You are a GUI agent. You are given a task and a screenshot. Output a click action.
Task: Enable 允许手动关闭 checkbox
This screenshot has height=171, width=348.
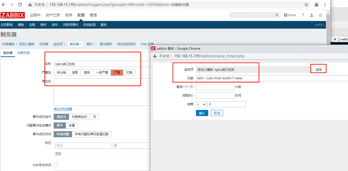tap(56, 165)
